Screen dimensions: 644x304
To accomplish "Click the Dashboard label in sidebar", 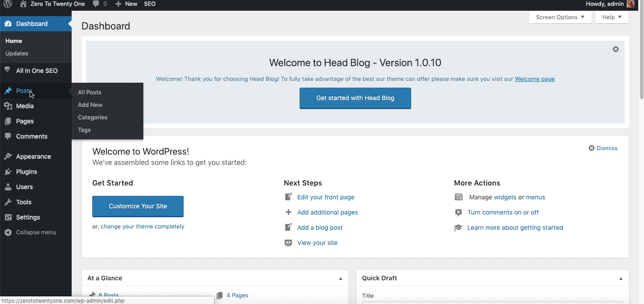I will pos(32,24).
